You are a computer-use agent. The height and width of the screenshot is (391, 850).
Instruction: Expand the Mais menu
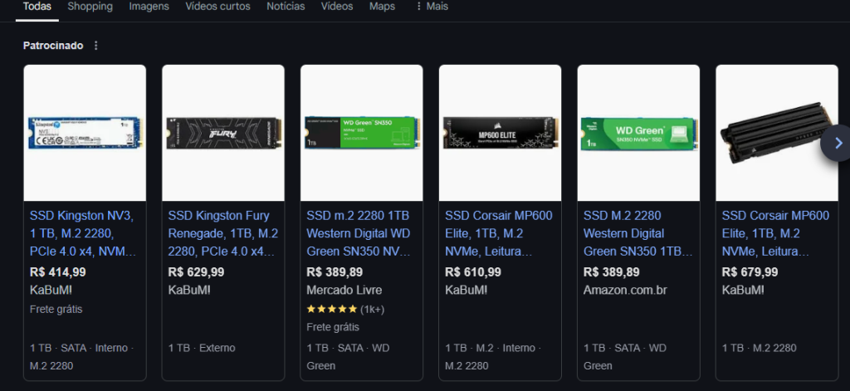point(432,7)
